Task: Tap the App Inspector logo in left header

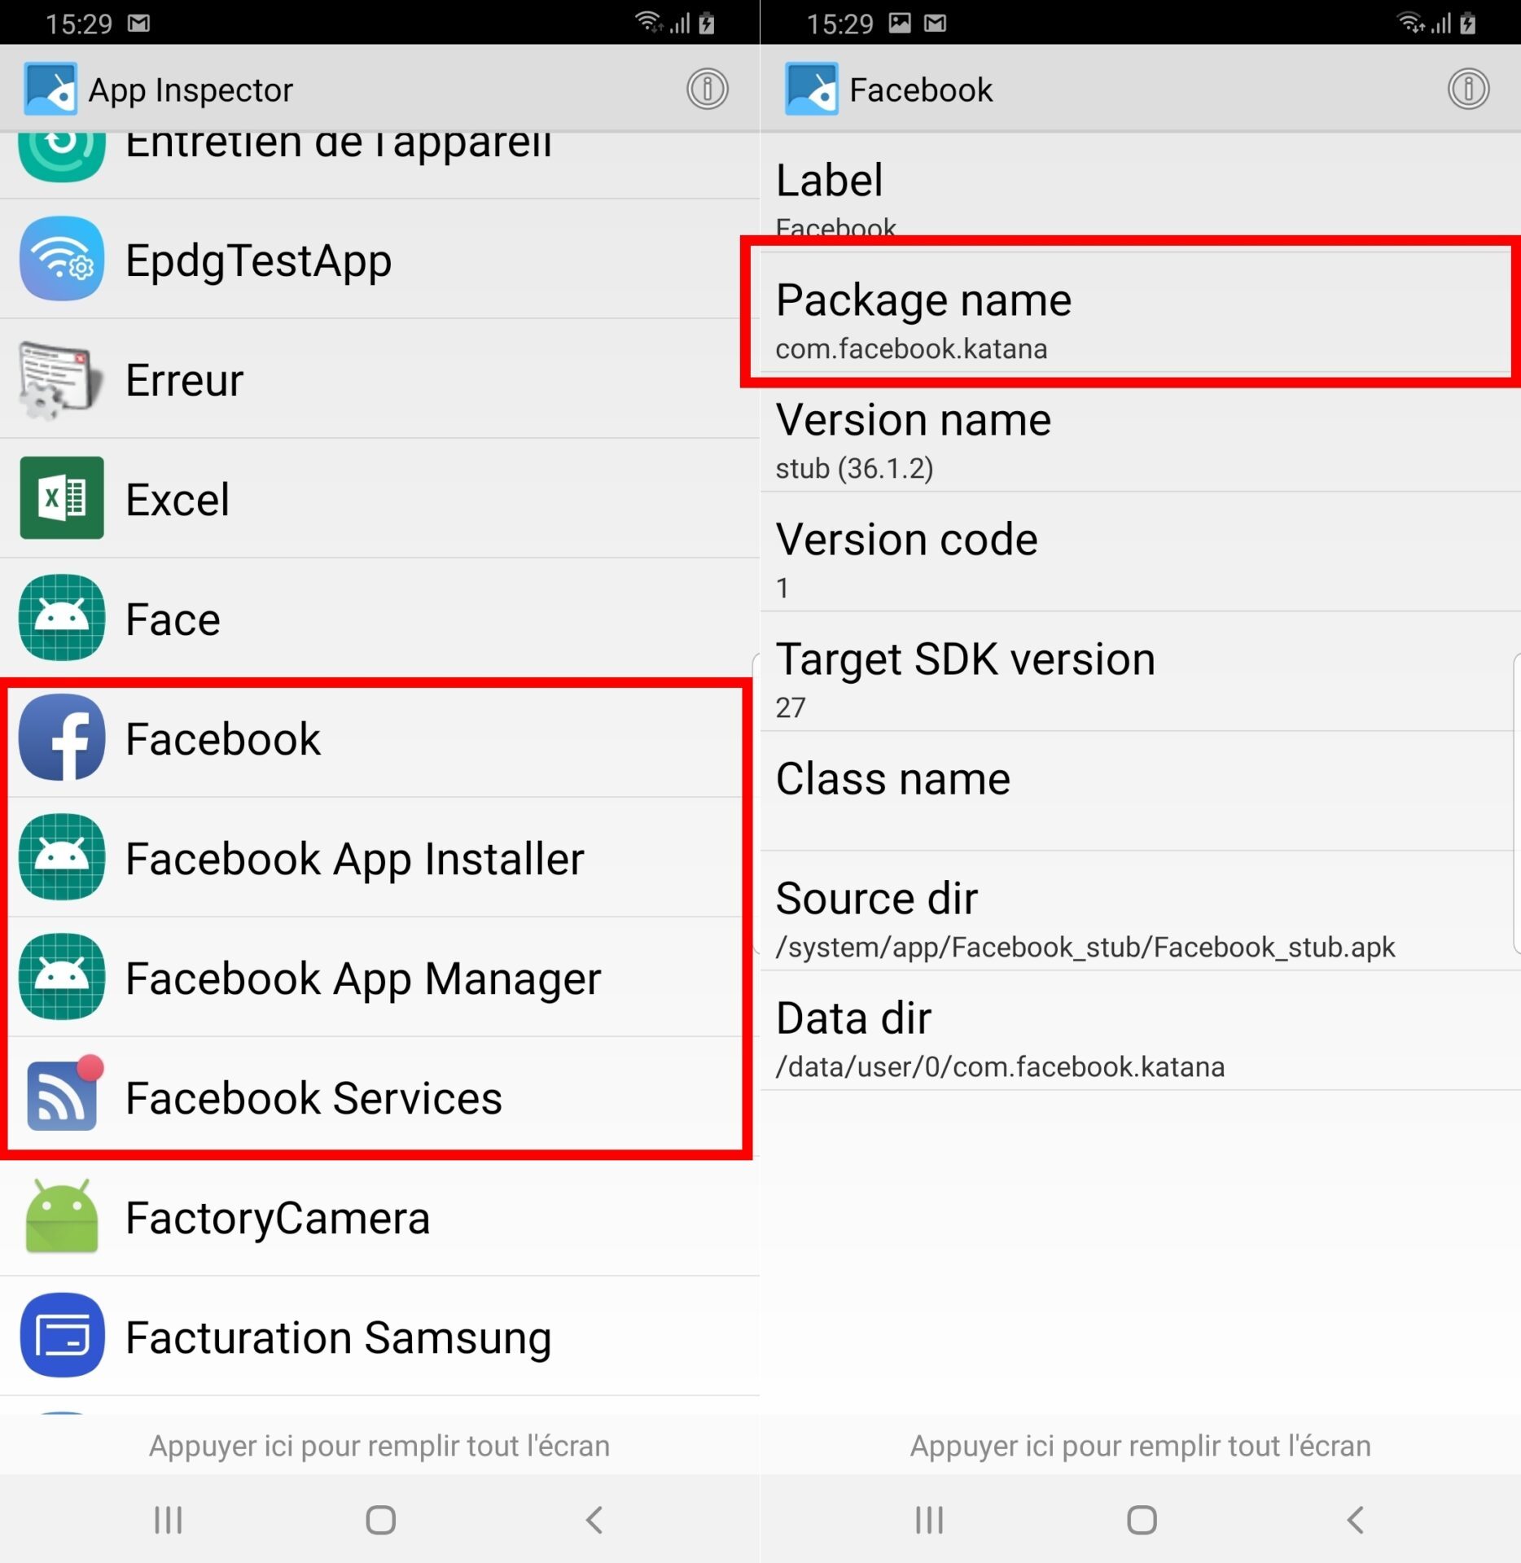Action: tap(50, 89)
